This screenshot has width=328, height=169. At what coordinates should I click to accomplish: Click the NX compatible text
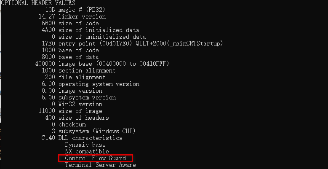(87, 151)
